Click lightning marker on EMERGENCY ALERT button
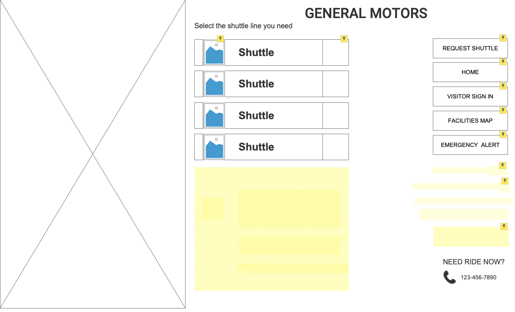Image resolution: width=515 pixels, height=312 pixels. pos(503,135)
